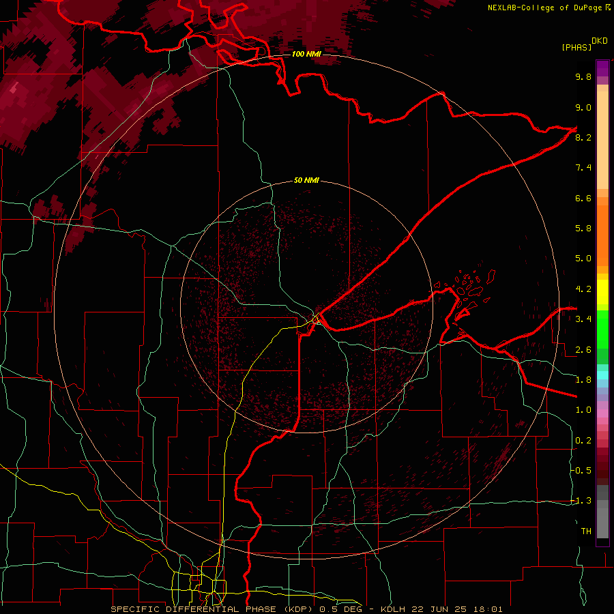The height and width of the screenshot is (614, 614).
Task: Click the -0.5 value on the color scale
Action: click(581, 471)
